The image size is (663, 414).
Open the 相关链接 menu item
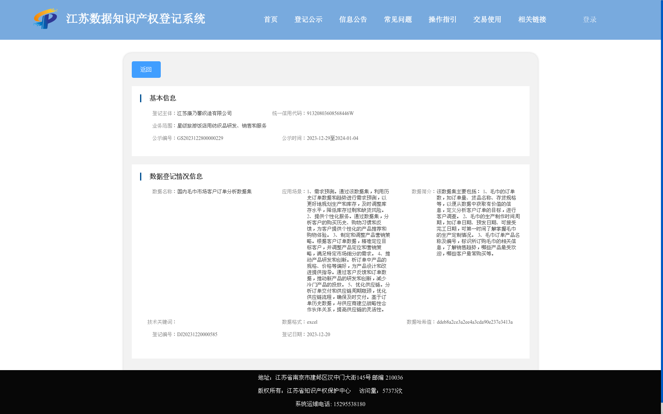coord(532,19)
